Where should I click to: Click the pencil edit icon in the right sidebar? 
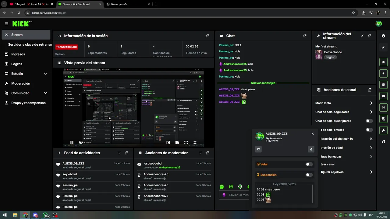click(x=383, y=47)
